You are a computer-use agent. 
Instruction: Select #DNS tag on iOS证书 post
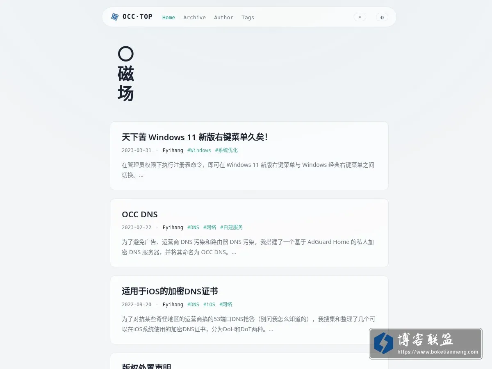click(193, 305)
